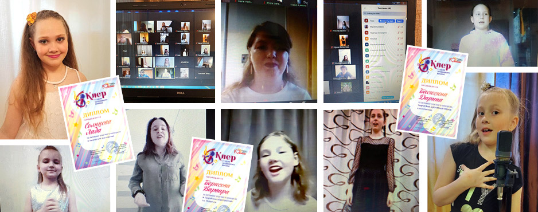Screen dimensions: 538x212
Task: Click red avatar icon of first participant
Action: [x=367, y=21]
